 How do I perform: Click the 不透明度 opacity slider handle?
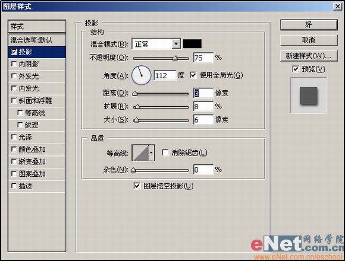tap(175, 58)
